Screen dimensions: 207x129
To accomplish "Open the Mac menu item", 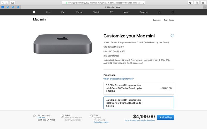I will click(x=48, y=12).
